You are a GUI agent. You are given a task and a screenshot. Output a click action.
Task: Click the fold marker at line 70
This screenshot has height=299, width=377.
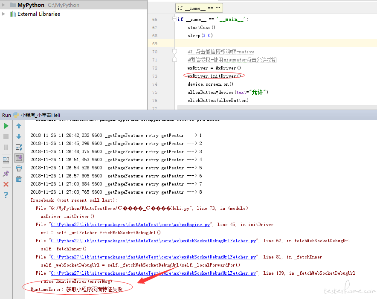pyautogui.click(x=174, y=52)
